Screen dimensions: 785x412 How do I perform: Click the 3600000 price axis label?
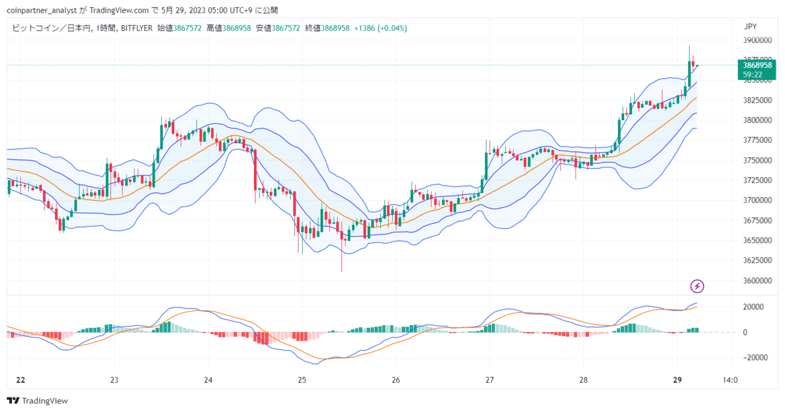[757, 281]
